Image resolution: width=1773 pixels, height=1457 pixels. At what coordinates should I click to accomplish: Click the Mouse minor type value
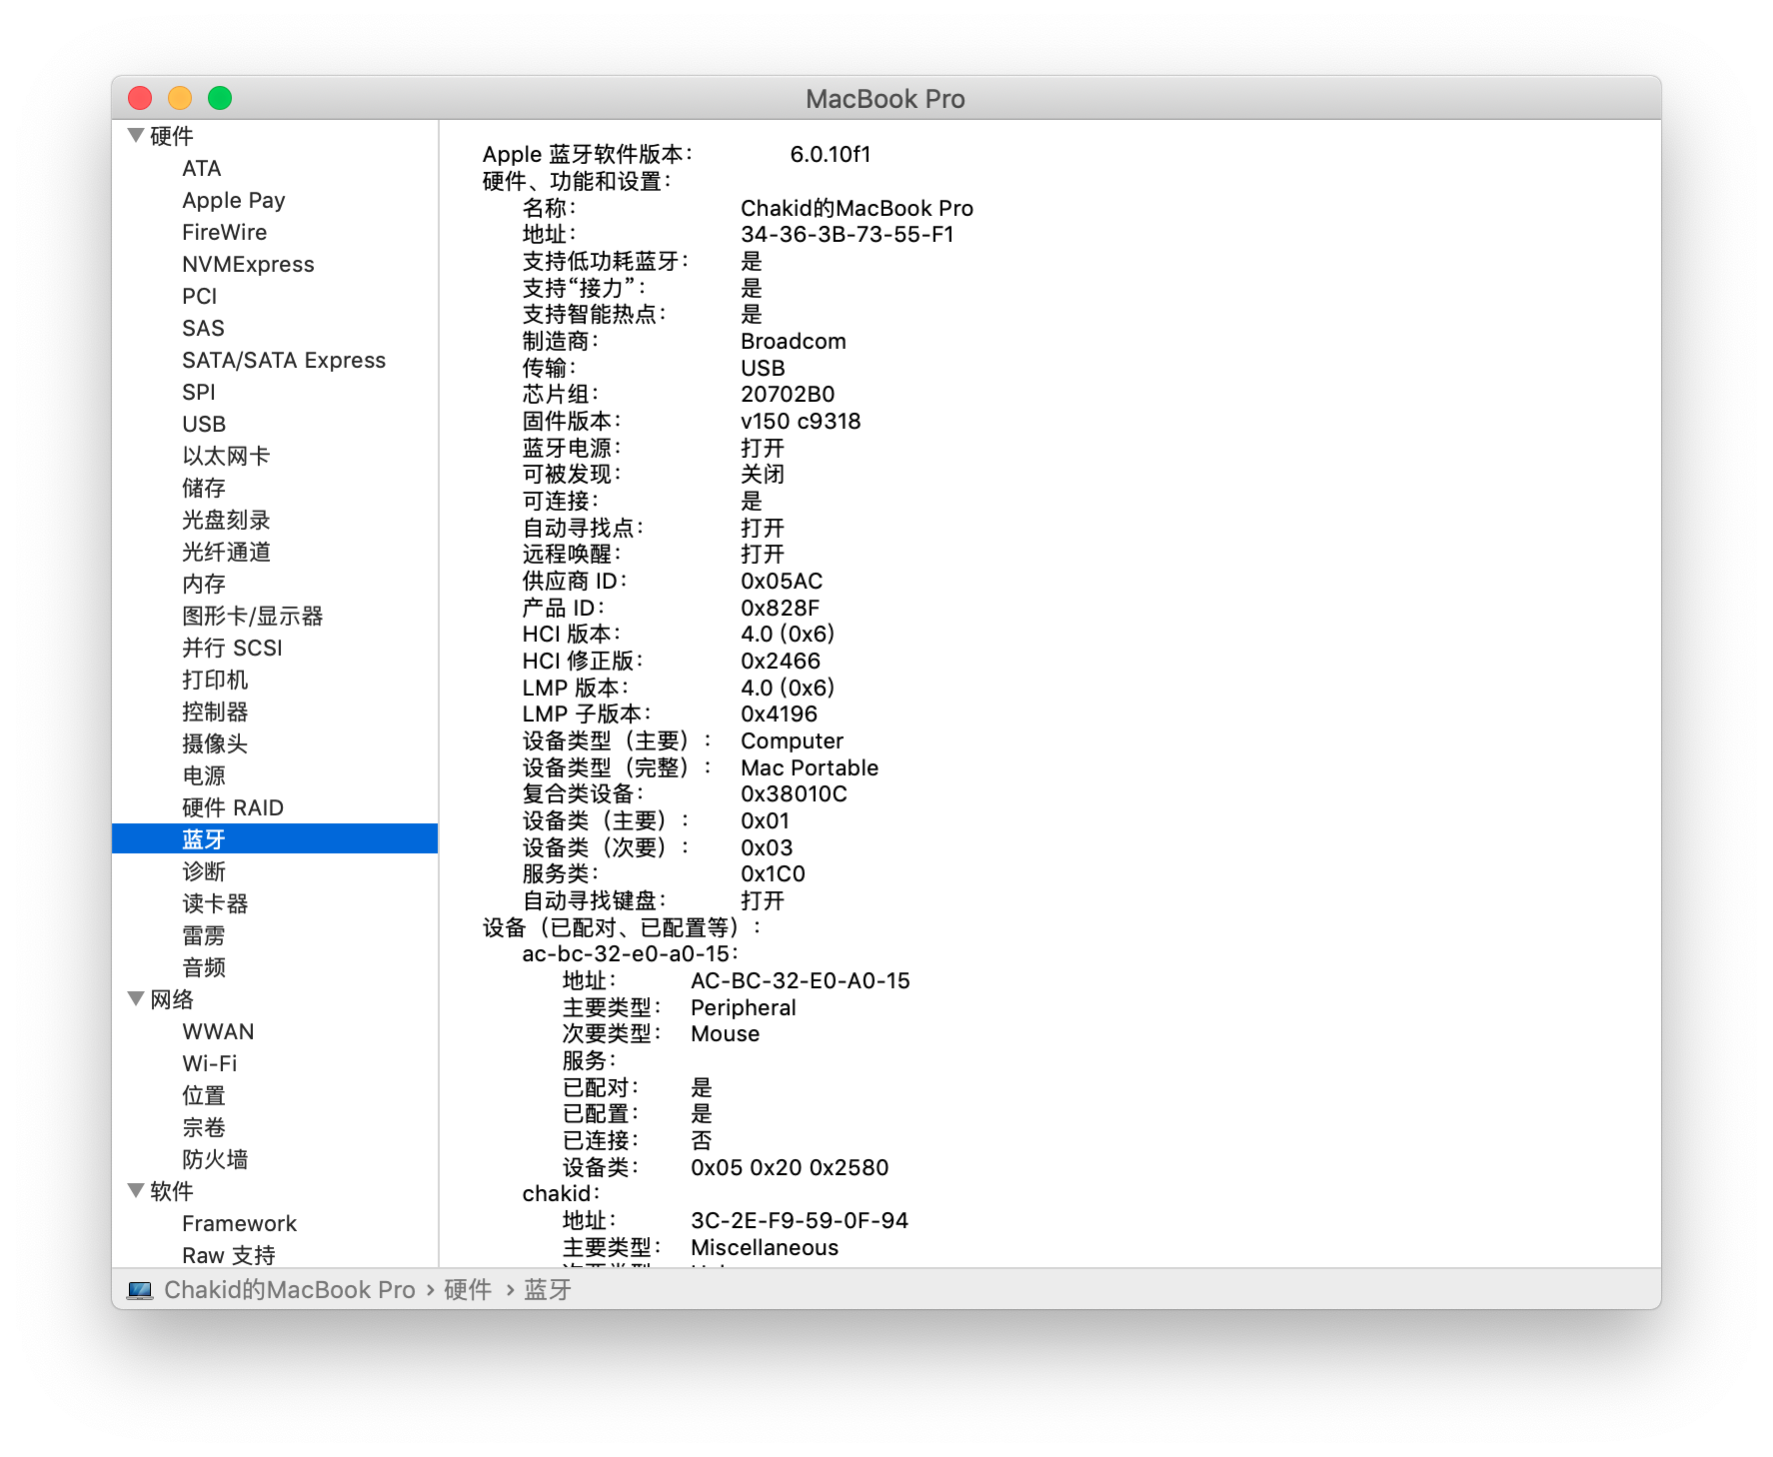click(x=726, y=1033)
